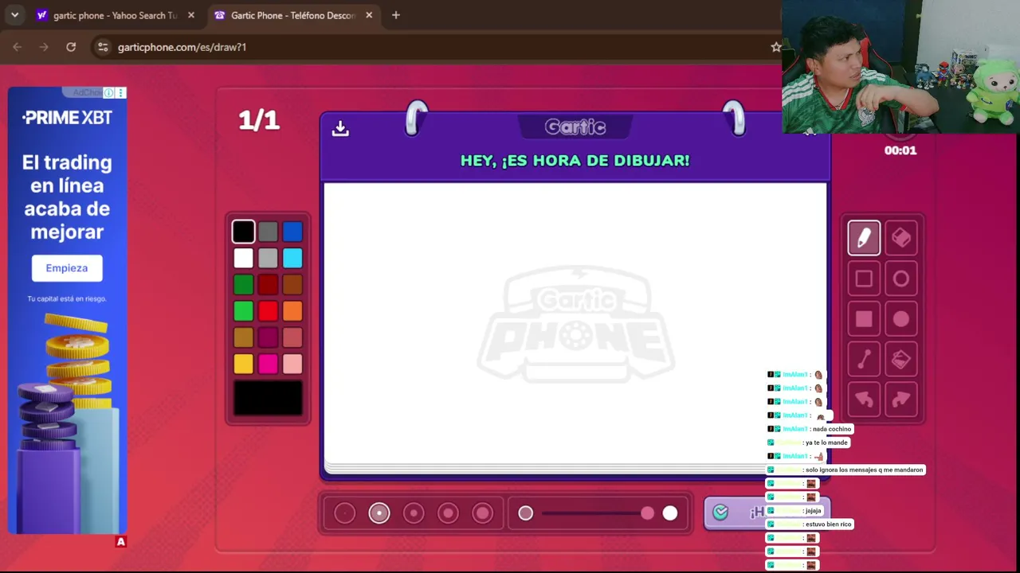Pick the bright green color swatch
Viewport: 1020px width, 573px height.
click(x=244, y=311)
